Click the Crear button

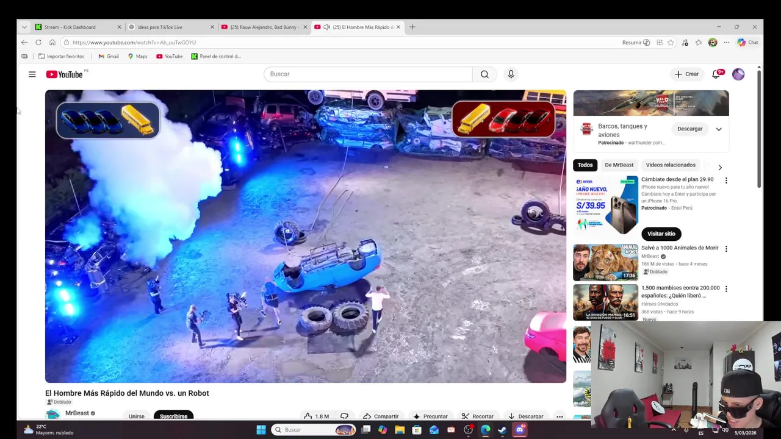pos(686,74)
